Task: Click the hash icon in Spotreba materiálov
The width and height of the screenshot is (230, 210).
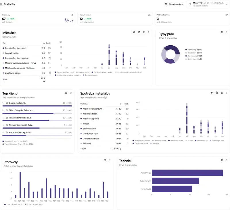Action: tap(212, 93)
